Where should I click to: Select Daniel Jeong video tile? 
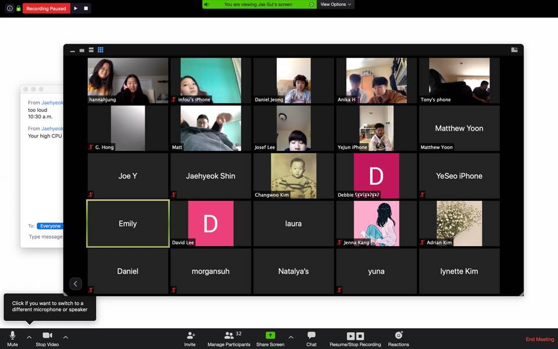click(294, 81)
